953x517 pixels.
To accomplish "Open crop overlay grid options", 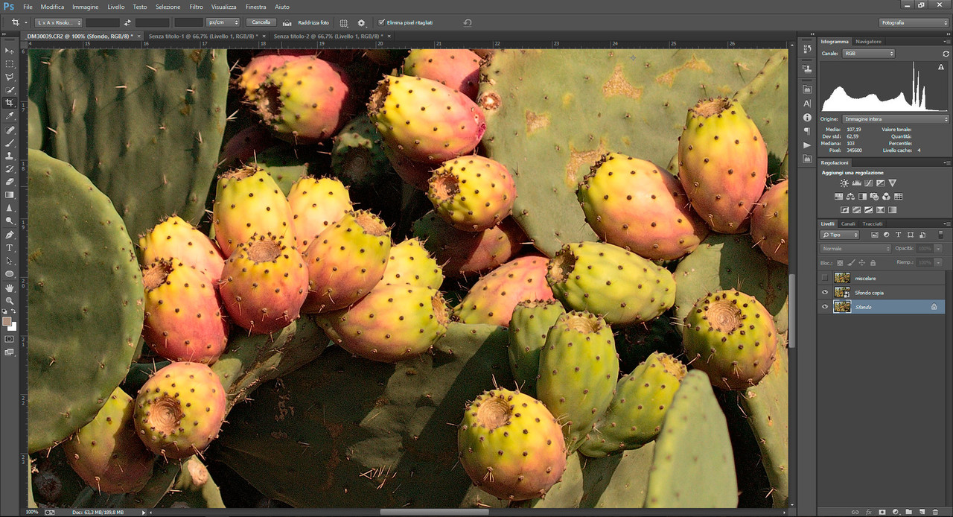I will coord(344,22).
